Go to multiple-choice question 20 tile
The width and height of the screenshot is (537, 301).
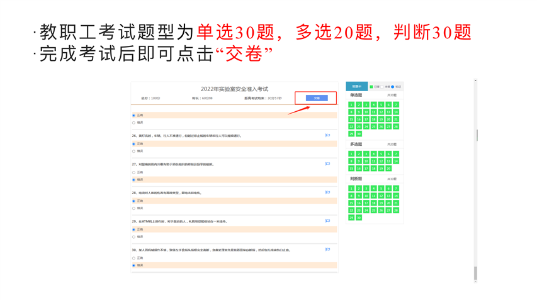[x=388, y=168]
